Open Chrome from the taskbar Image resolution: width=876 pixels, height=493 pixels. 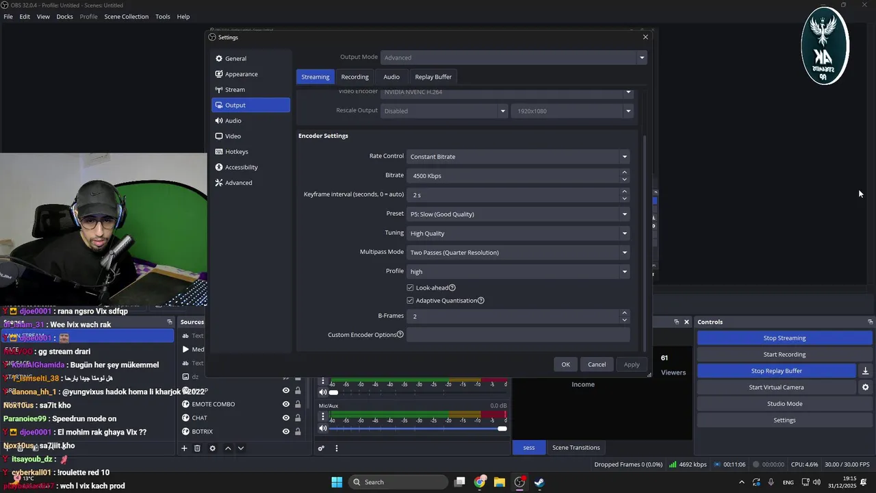[x=480, y=482]
